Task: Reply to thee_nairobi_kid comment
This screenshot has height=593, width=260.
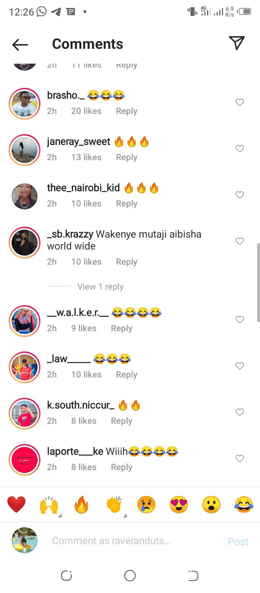Action: 127,204
